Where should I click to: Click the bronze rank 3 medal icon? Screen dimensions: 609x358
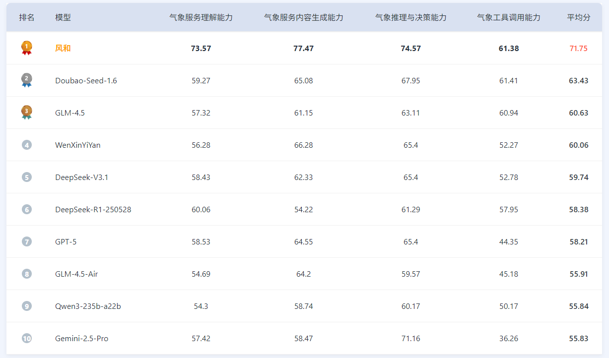click(x=27, y=112)
